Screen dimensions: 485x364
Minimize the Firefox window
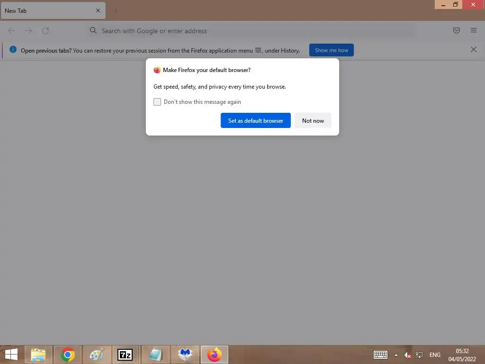(443, 5)
